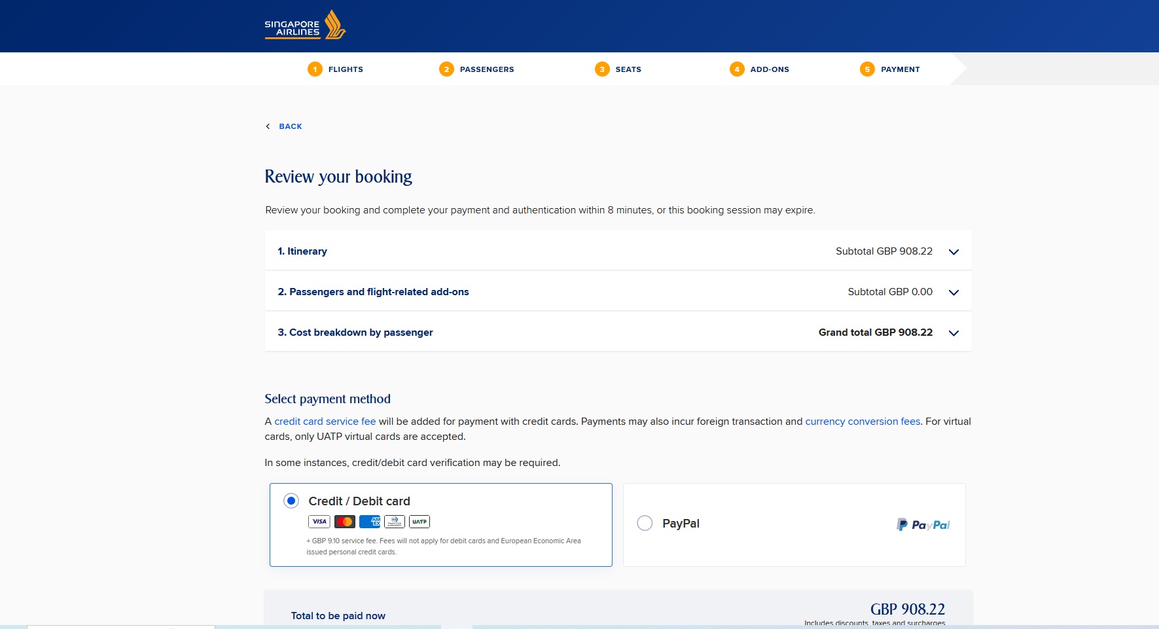The image size is (1159, 629).
Task: Click the '1. Itinerary' heading
Action: [302, 251]
